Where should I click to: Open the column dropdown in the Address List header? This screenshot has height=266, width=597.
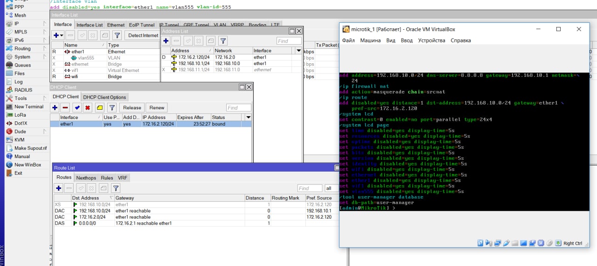[298, 51]
